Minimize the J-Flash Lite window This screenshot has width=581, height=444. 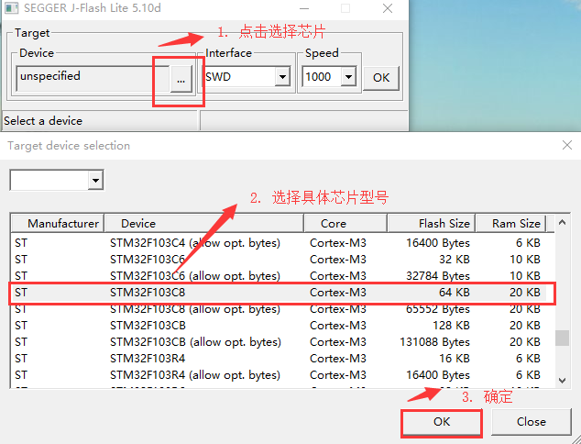tap(304, 8)
